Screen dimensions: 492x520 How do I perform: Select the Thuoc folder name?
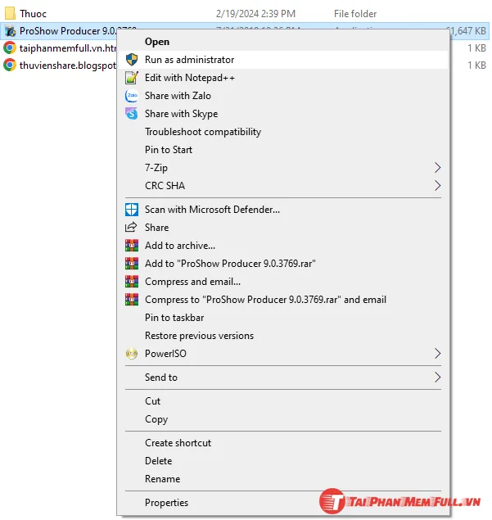[33, 14]
